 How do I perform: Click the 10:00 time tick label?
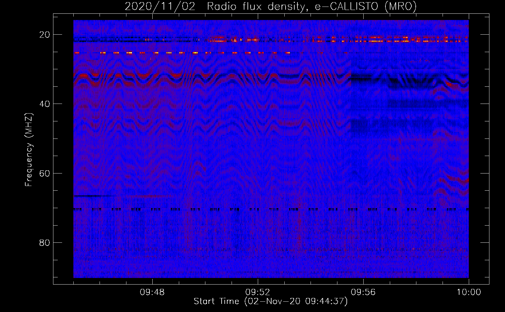click(469, 292)
